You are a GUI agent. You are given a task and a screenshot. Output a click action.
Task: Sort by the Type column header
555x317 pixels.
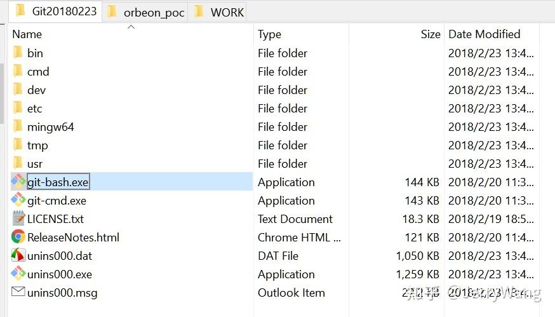[x=269, y=34]
